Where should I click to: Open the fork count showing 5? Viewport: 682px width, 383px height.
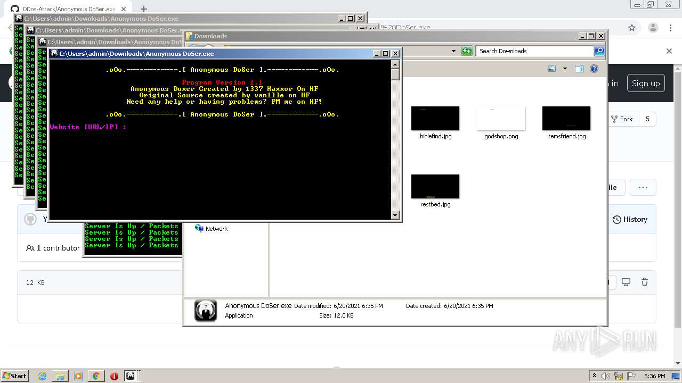647,119
